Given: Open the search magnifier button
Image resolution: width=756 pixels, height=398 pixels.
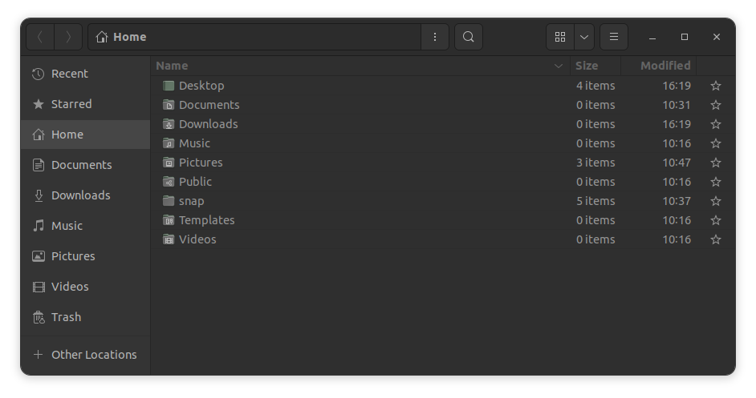Looking at the screenshot, I should (468, 37).
